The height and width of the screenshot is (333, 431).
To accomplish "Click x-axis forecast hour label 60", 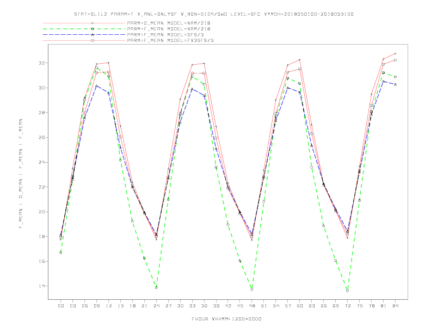I will click(300, 306).
